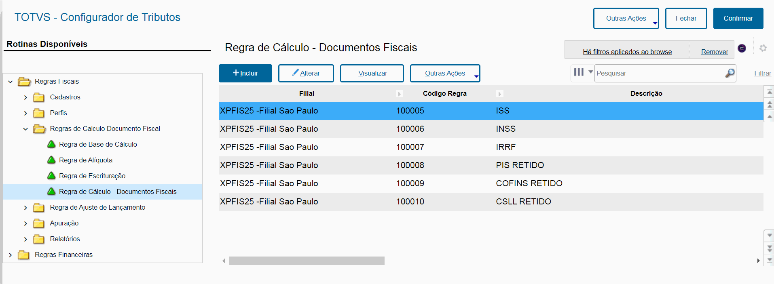Viewport: 774px width, 284px height.
Task: Click the horizontal scrollbar thumb
Action: point(307,261)
